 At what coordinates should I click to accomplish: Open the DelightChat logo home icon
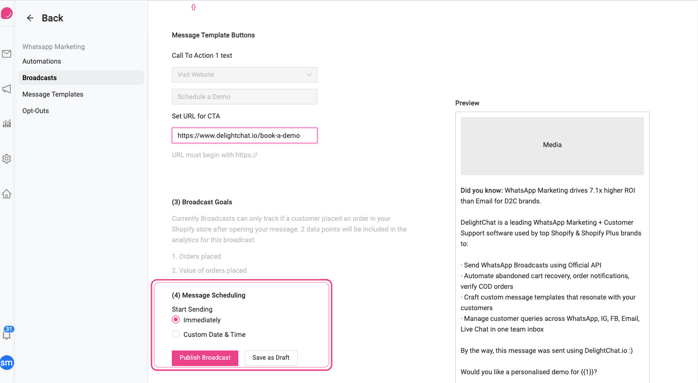click(x=7, y=13)
